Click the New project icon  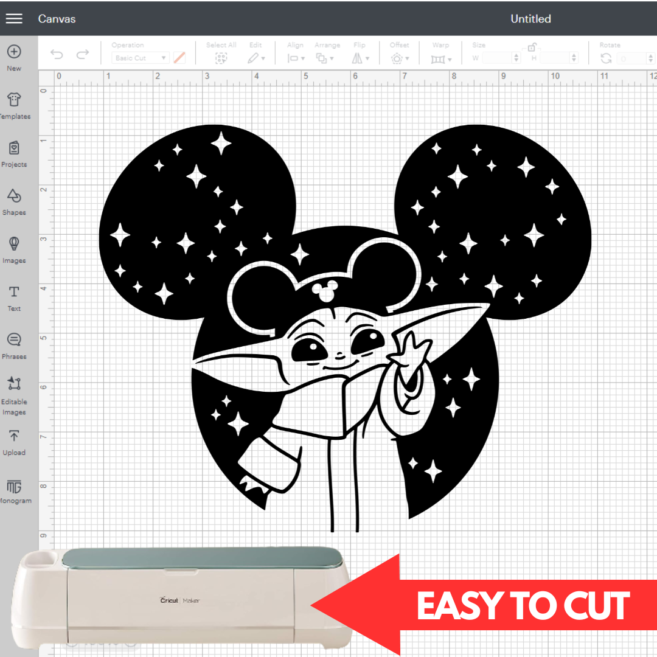14,52
